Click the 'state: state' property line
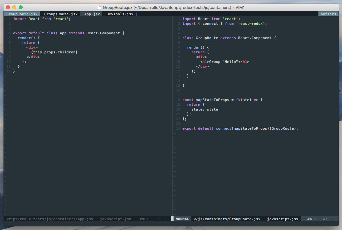Image resolution: width=342 pixels, height=230 pixels. (204, 110)
